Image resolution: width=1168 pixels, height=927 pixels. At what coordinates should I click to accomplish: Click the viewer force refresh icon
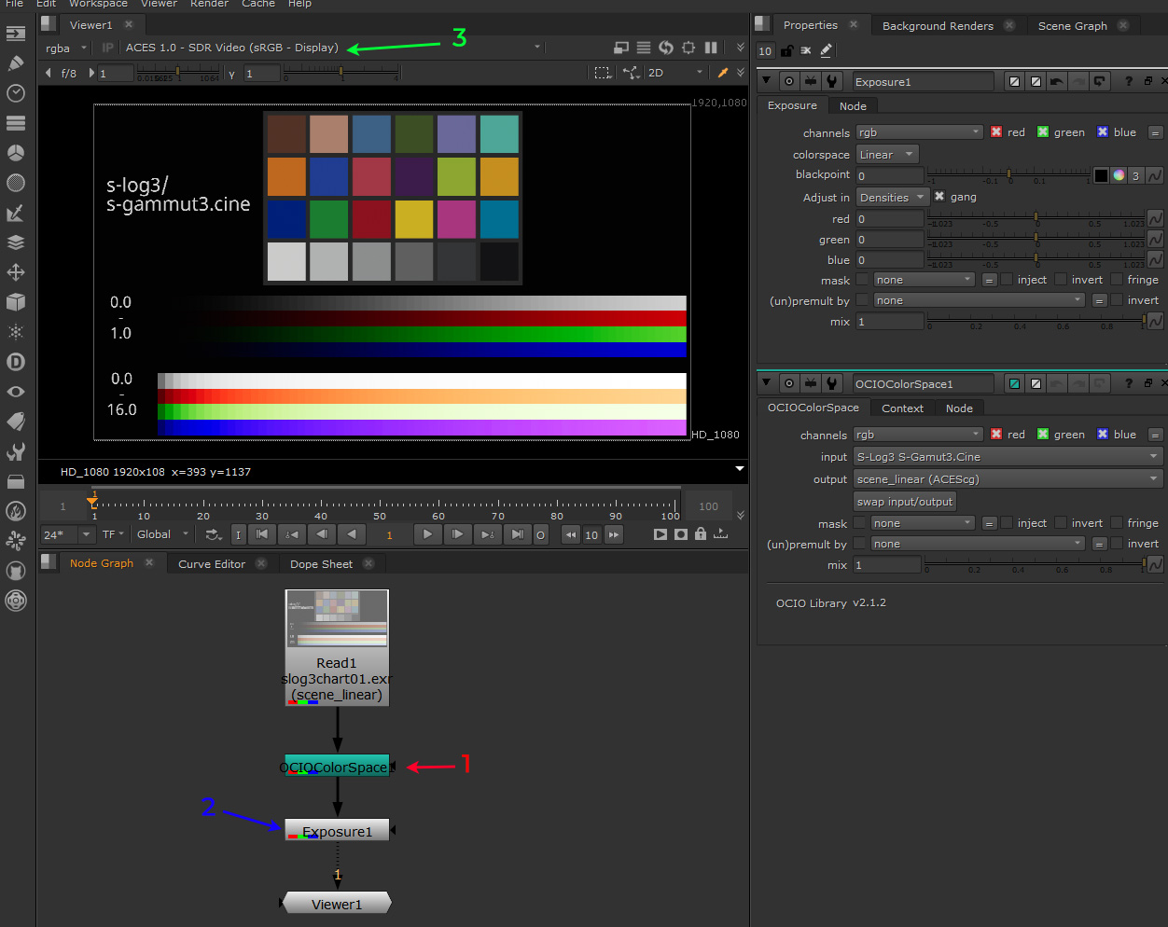click(666, 48)
